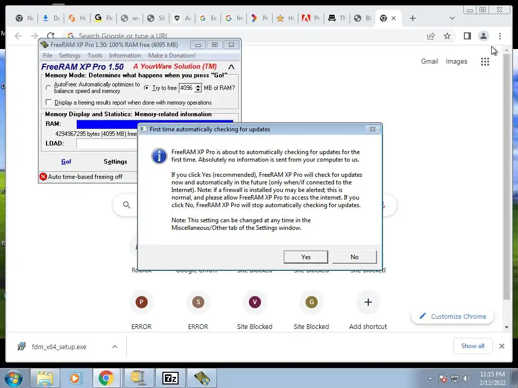Switch to the Google En tab

click(x=208, y=18)
